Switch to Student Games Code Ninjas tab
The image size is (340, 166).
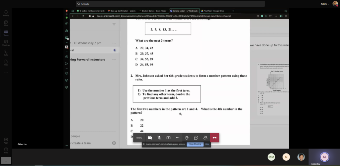[x=153, y=11]
